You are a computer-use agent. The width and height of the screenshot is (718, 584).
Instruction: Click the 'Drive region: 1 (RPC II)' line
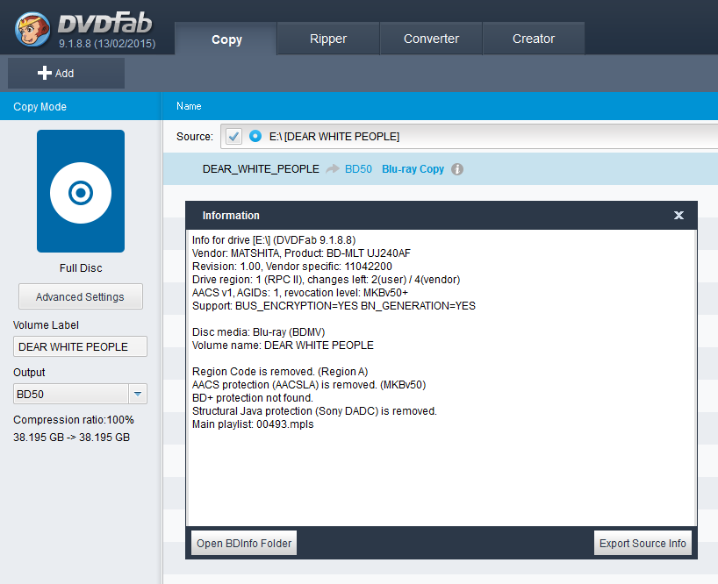tap(326, 280)
